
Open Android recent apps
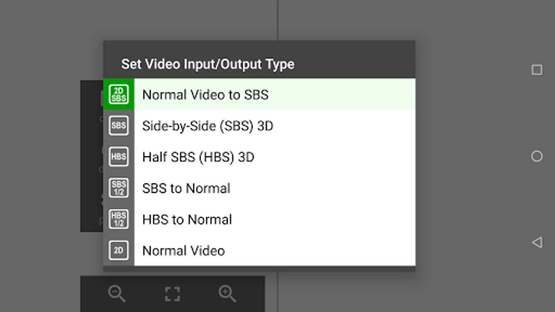coord(537,70)
